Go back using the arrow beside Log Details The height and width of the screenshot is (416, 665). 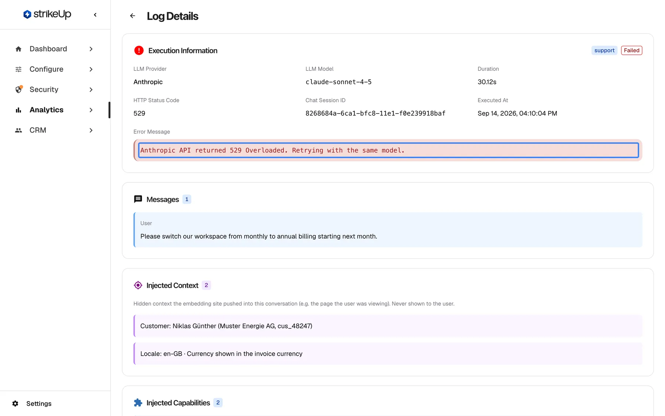pyautogui.click(x=133, y=16)
